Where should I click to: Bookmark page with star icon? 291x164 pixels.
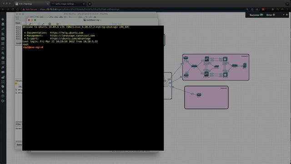[x=257, y=9]
